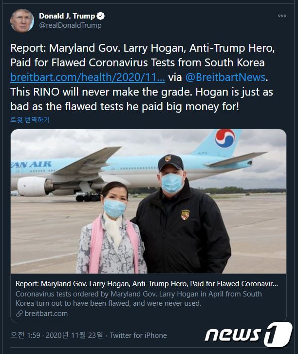This screenshot has width=298, height=354.
Task: Click the profile avatar photo
Action: tap(22, 20)
